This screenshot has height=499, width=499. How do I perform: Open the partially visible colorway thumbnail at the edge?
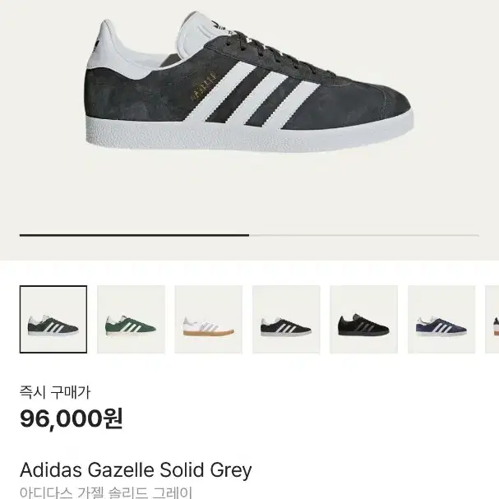click(x=492, y=319)
